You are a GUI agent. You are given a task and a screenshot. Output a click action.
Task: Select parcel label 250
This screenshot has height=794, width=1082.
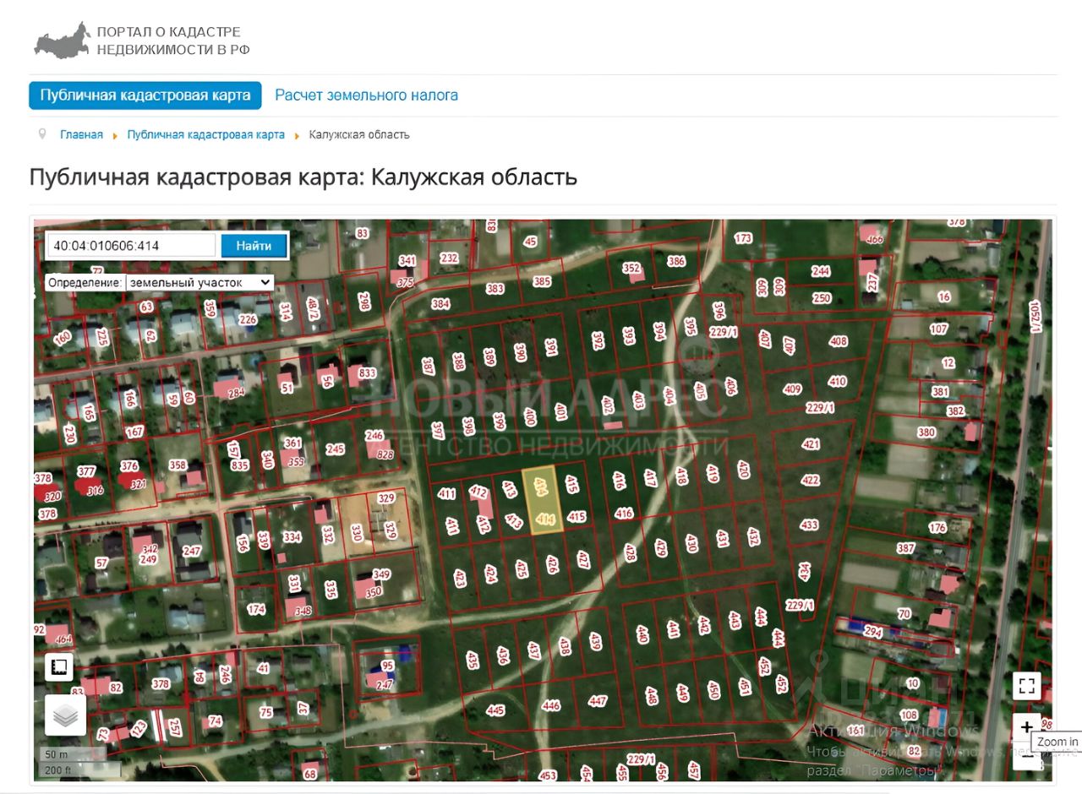coord(822,298)
